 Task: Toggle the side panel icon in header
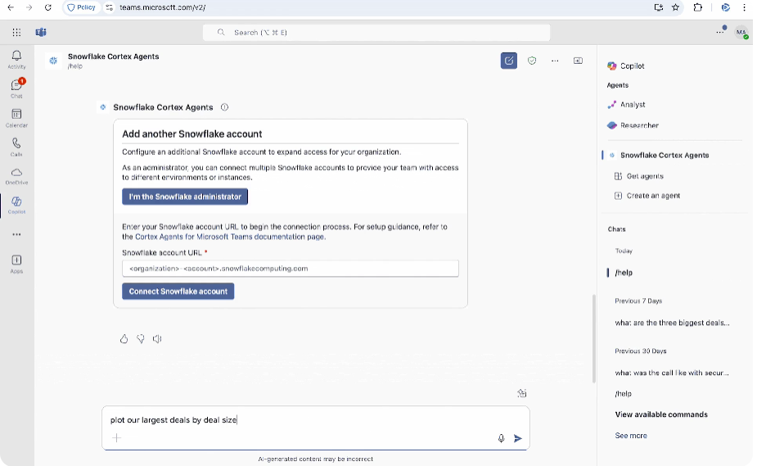click(578, 61)
